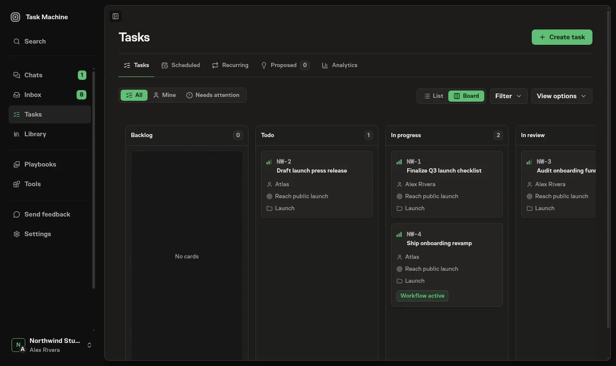Open Settings from the sidebar
The height and width of the screenshot is (366, 616).
[50, 234]
